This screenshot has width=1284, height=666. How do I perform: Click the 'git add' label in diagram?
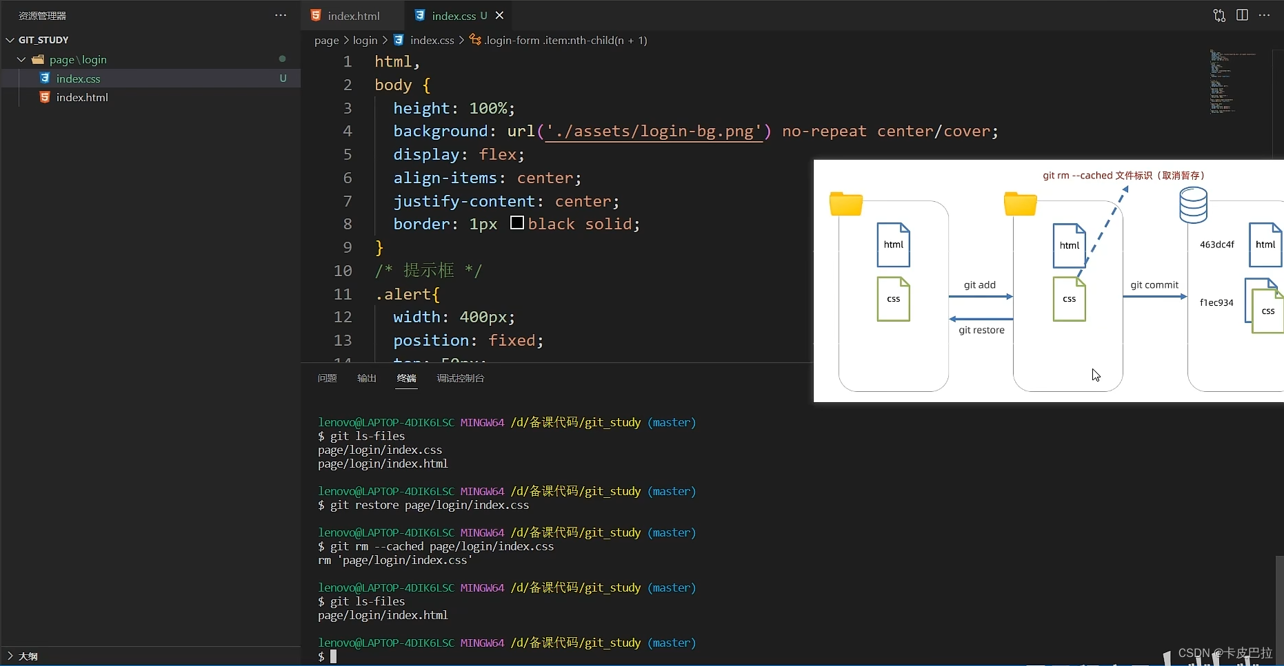980,285
